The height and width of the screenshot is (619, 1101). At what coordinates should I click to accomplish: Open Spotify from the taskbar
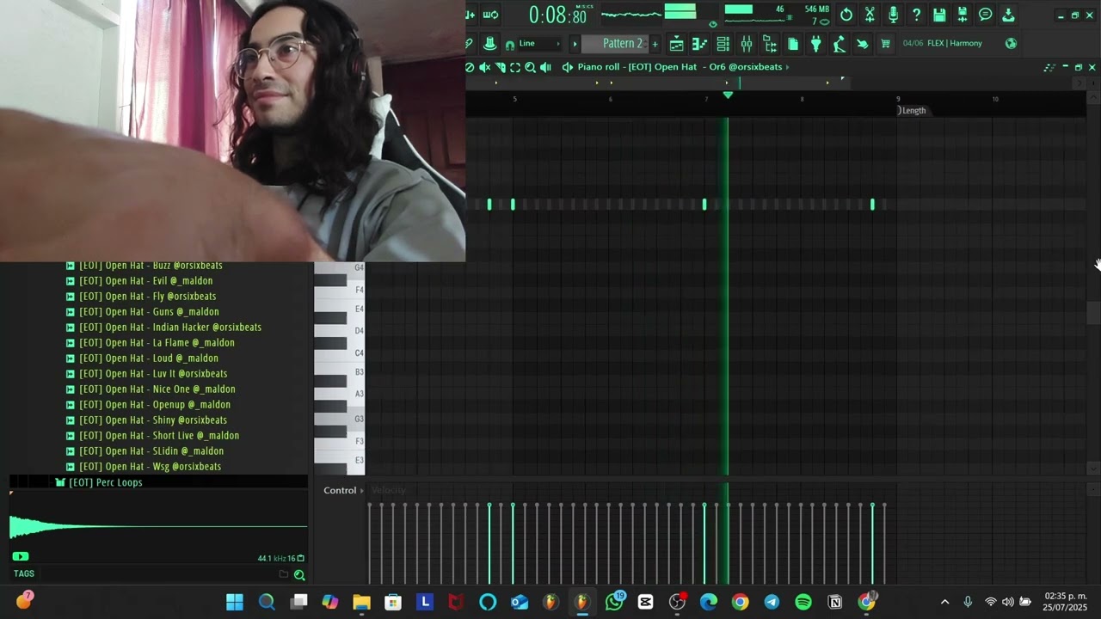[x=803, y=602]
